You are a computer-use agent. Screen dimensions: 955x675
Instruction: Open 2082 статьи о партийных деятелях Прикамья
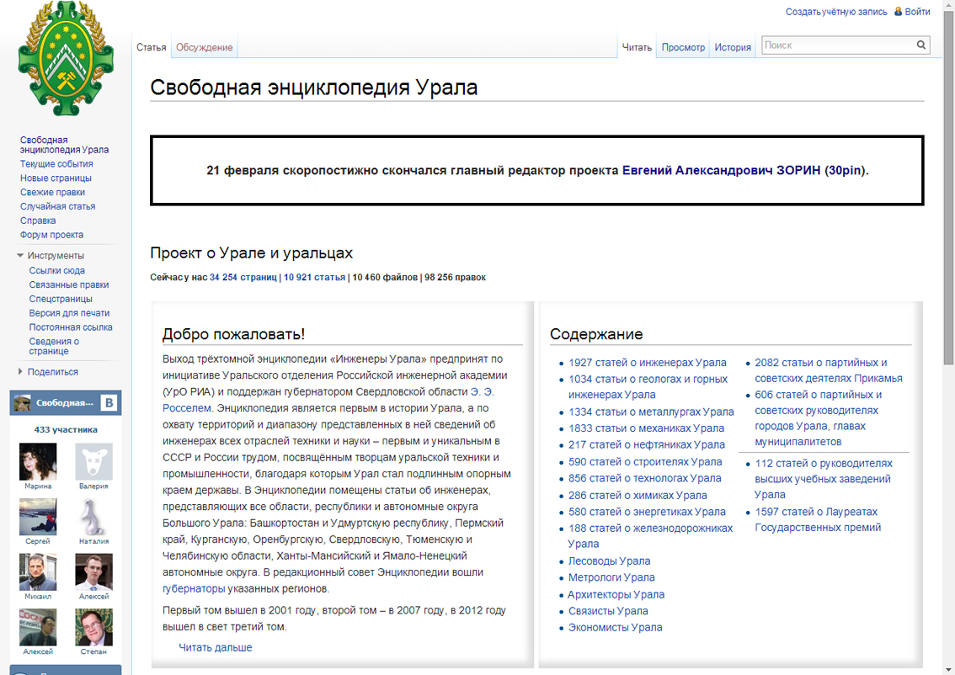(x=829, y=370)
